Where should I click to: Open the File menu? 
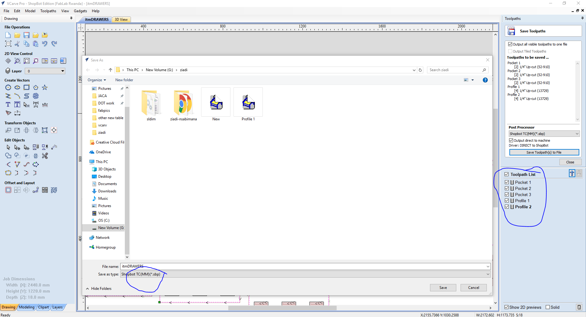6,11
